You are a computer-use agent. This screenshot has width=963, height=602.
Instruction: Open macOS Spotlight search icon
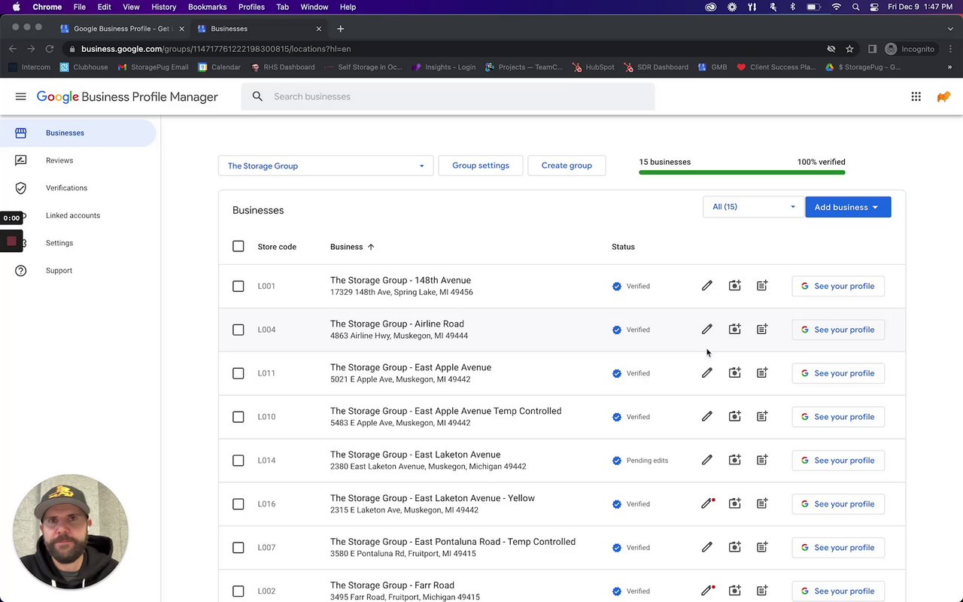click(855, 7)
